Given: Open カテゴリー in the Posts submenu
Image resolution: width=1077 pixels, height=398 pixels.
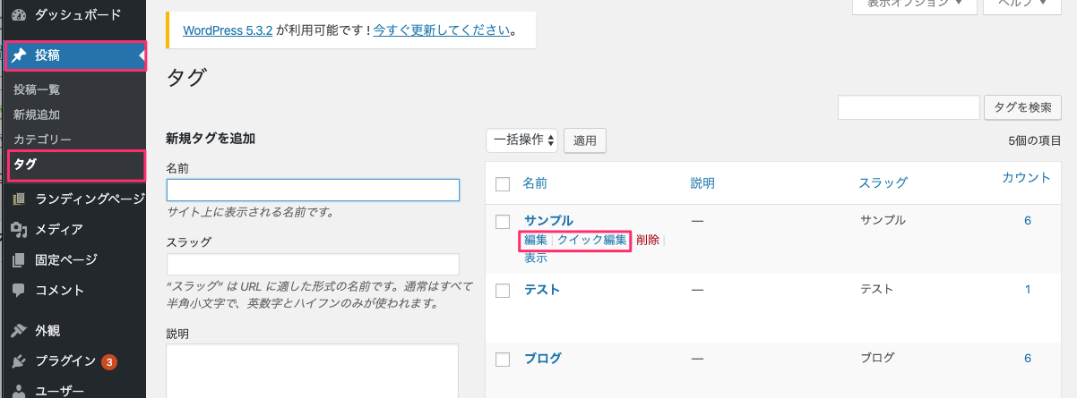Looking at the screenshot, I should click(x=42, y=140).
